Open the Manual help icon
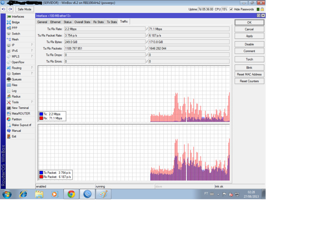The width and height of the screenshot is (332, 249). [9, 131]
